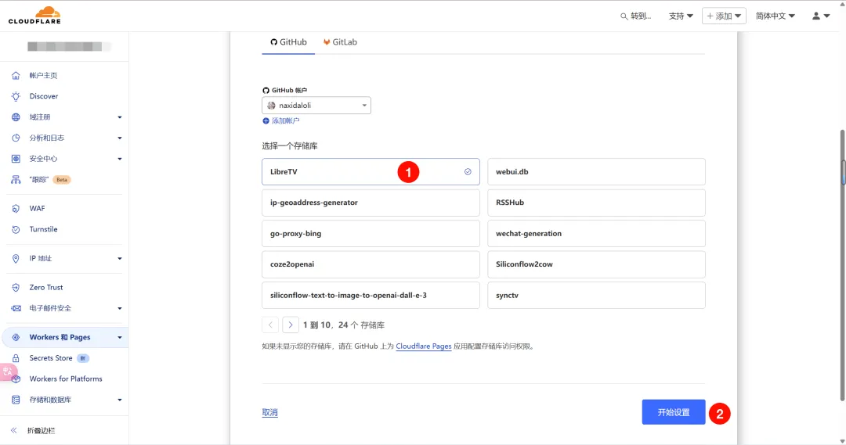Expand the analytics and logs arrow
The image size is (846, 445).
coord(120,138)
